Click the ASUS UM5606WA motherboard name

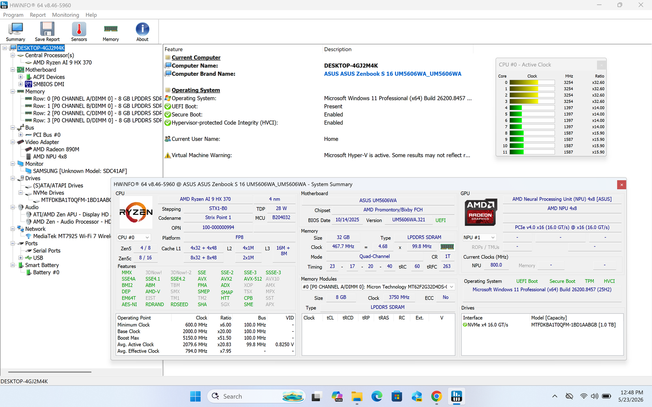pyautogui.click(x=378, y=200)
